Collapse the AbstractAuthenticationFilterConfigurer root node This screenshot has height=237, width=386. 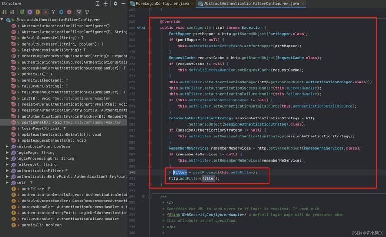[2, 20]
